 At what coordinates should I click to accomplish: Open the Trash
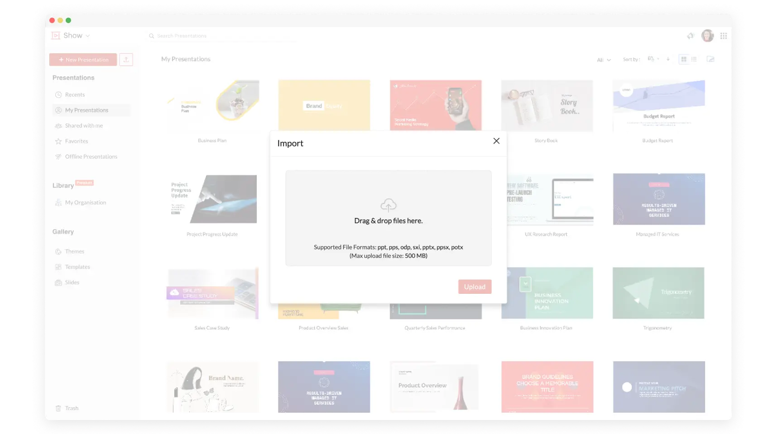[58, 408]
